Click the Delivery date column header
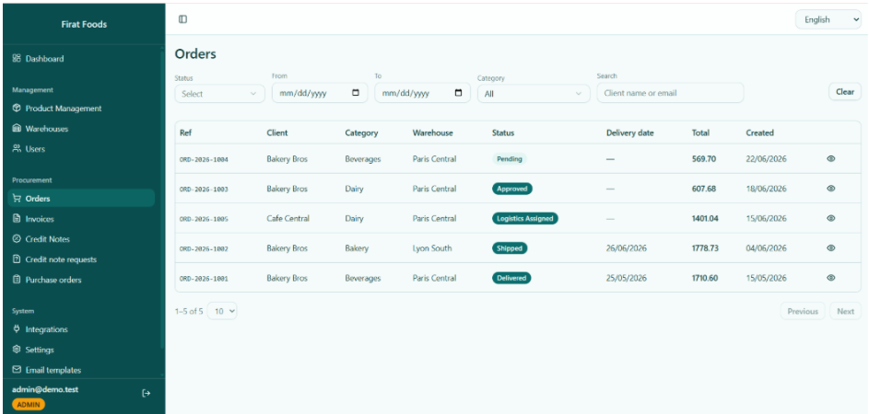The height and width of the screenshot is (414, 869). pyautogui.click(x=629, y=132)
